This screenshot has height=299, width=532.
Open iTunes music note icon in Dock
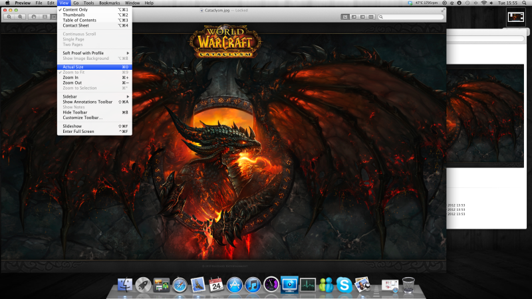pos(253,285)
